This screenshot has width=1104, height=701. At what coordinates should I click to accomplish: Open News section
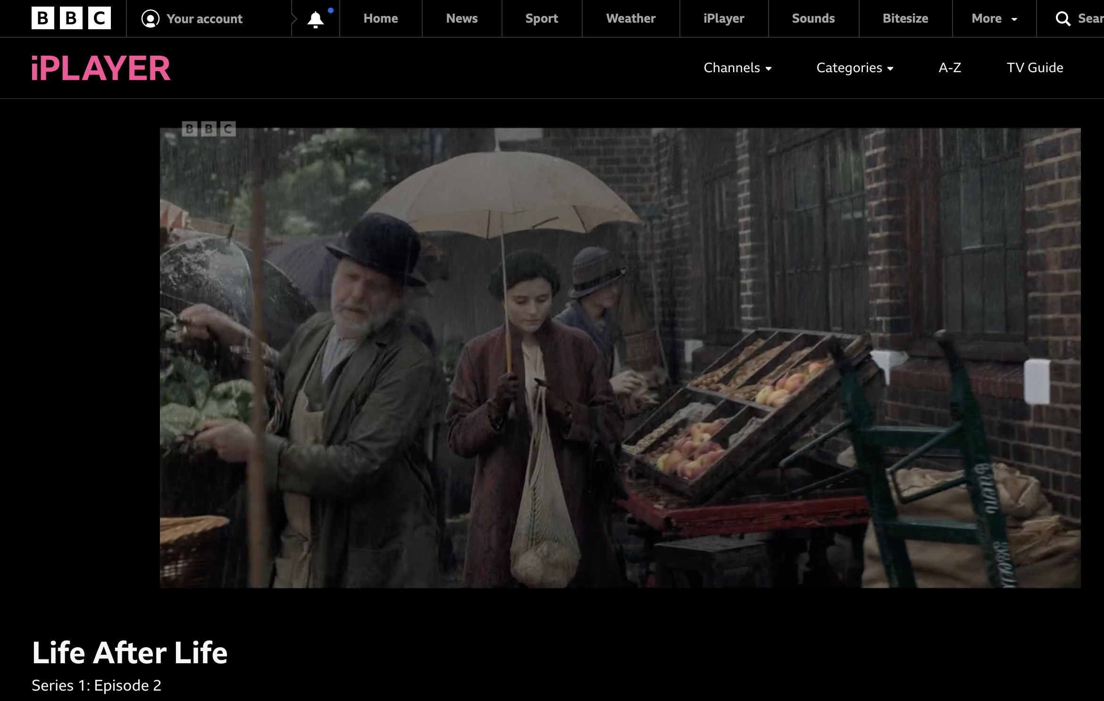[x=462, y=18]
